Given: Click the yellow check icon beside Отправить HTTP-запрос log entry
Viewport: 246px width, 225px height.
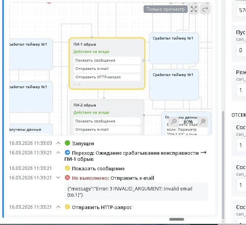Looking at the screenshot, I should click(x=67, y=207).
